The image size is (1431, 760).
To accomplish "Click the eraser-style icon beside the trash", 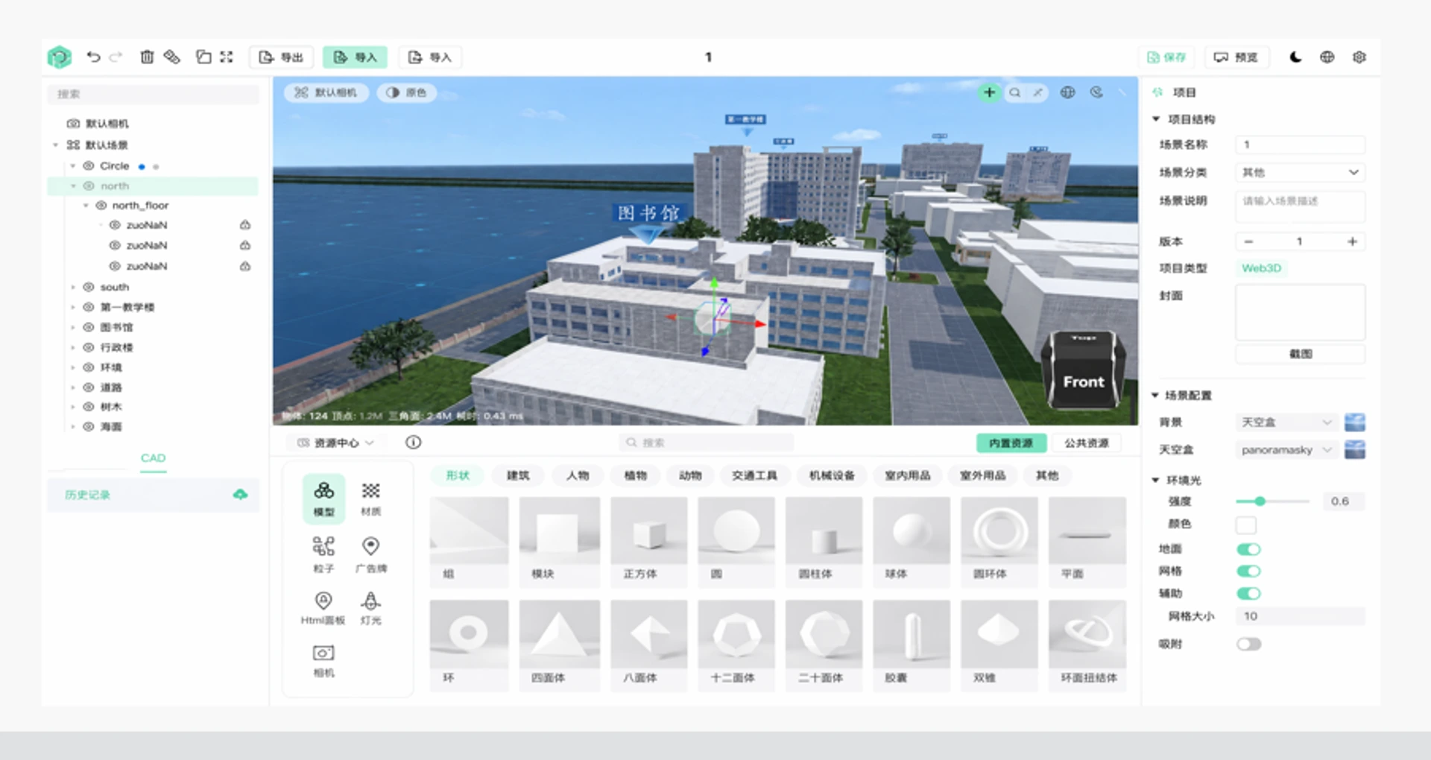I will tap(172, 57).
